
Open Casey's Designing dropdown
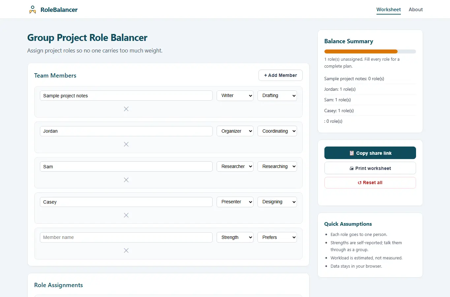click(x=277, y=202)
